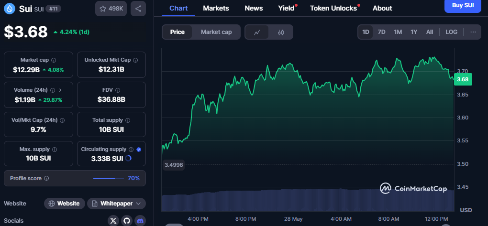Click the 28 May date axis label
Screen dimensions: 488x226
click(293, 219)
